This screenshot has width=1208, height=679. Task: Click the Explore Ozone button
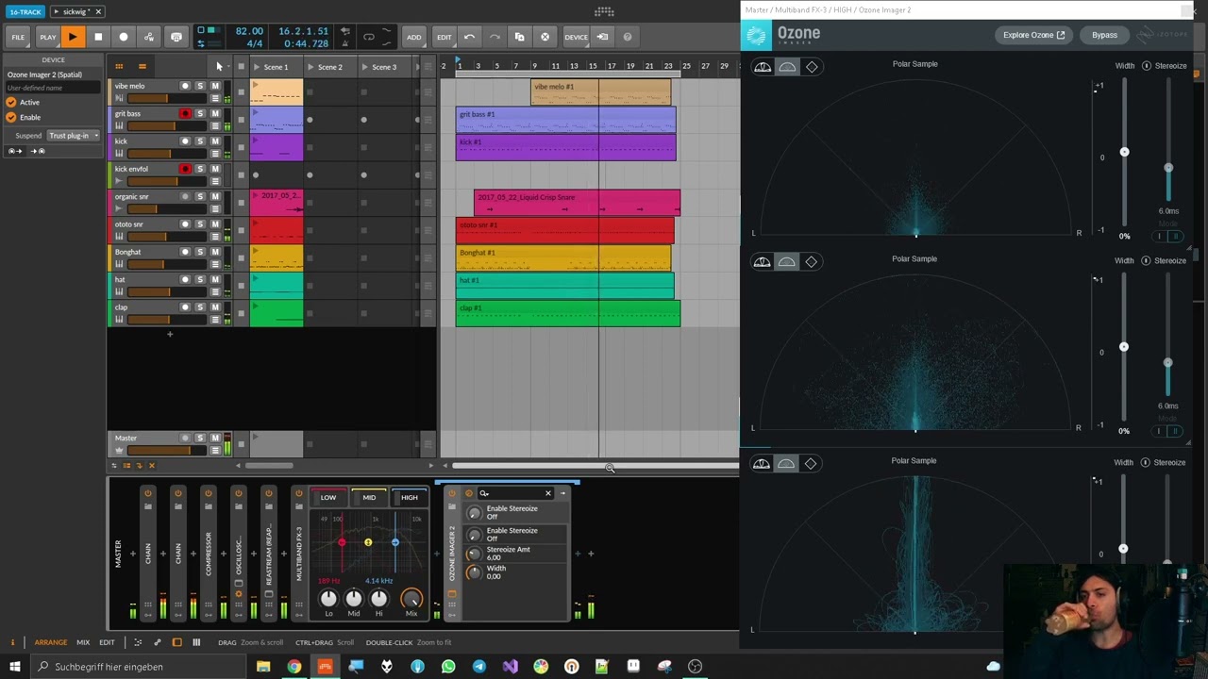tap(1033, 35)
